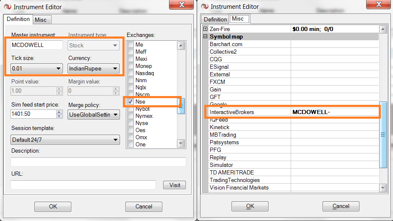Screen dimensions: 393x221
Task: Click the Exchanges list scroll-up arrow
Action: [x=181, y=46]
